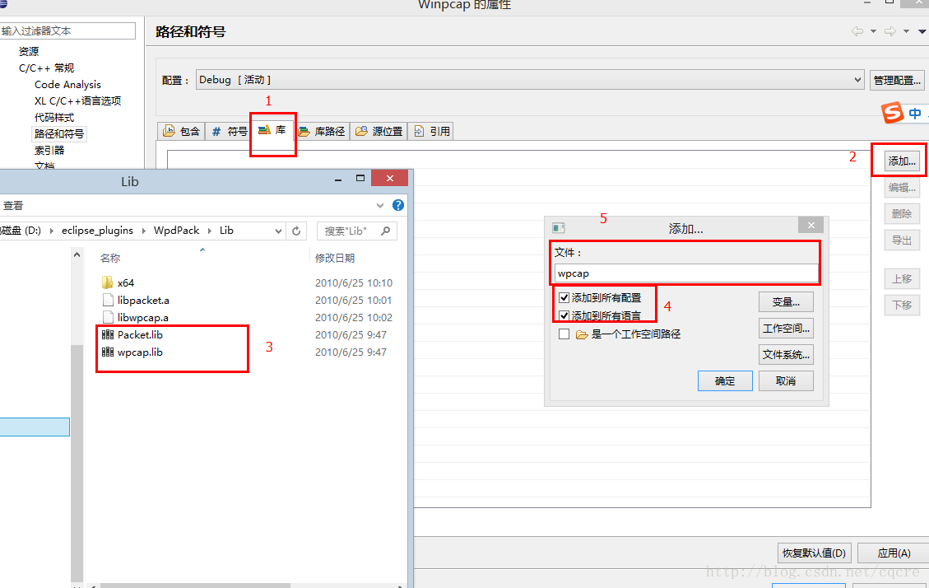Toggle the 添加到所有配置 checkbox
This screenshot has height=588, width=929.
(564, 297)
